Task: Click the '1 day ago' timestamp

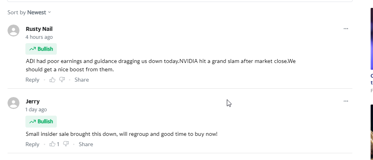Action: 36,109
